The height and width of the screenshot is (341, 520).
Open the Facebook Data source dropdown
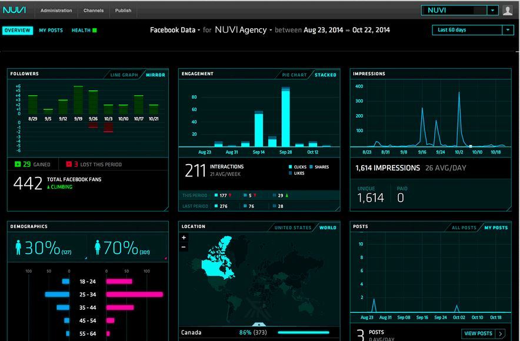[x=175, y=30]
